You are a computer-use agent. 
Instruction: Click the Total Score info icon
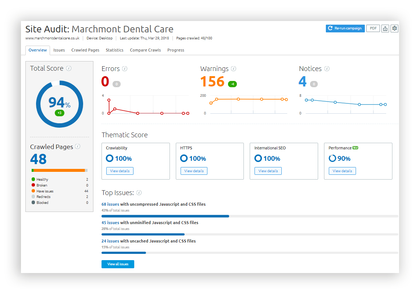[x=69, y=68]
